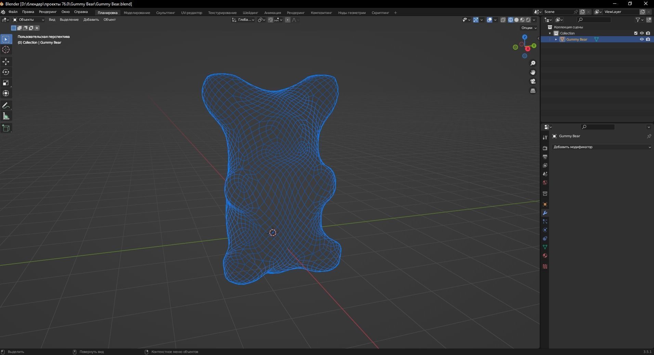654x355 pixels.
Task: Toggle snapping magnet in viewport header
Action: coord(270,20)
